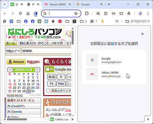Image resolution: width=153 pixels, height=124 pixels.
Task: Select day 15 in the calendar
Action: [x=24, y=84]
